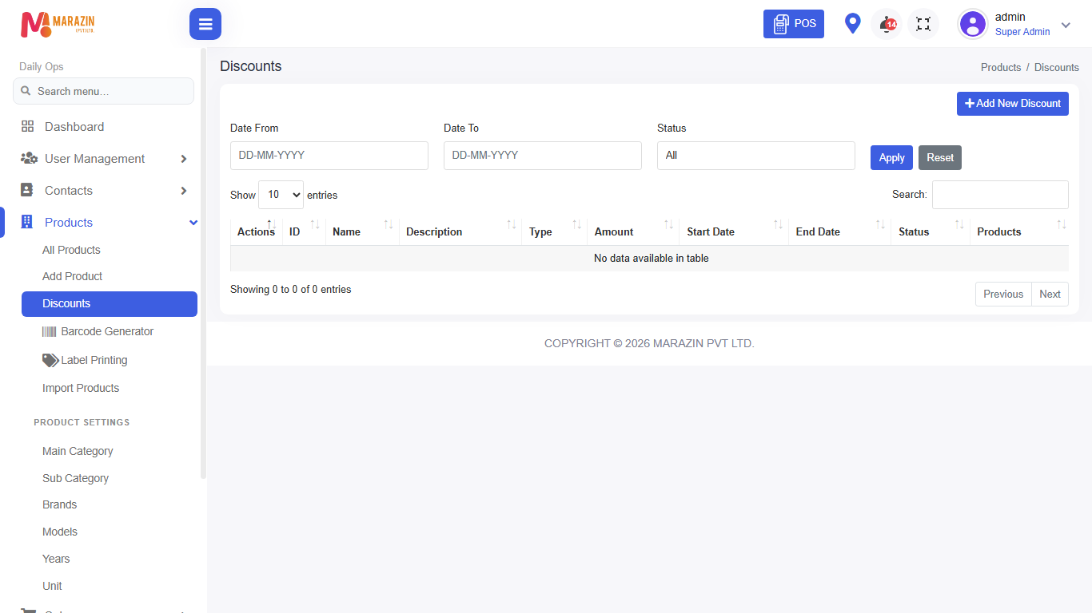Expand the User Management submenu chevron
This screenshot has width=1092, height=613.
184,159
